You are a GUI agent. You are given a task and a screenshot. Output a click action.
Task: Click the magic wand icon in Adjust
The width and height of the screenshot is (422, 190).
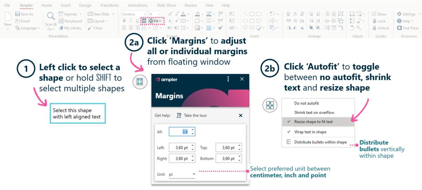click(359, 28)
